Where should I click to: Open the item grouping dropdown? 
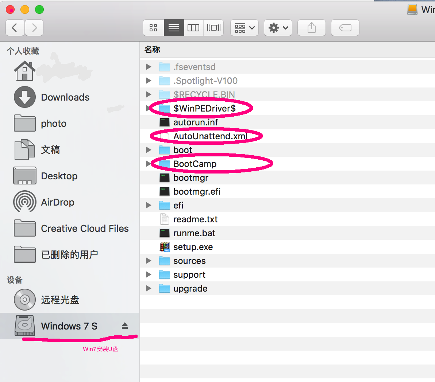pos(244,28)
